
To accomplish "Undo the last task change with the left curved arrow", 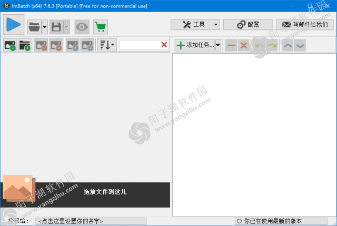I will pos(260,45).
